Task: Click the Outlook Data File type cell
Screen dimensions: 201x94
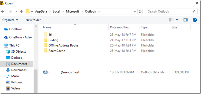Action: [x=152, y=72]
